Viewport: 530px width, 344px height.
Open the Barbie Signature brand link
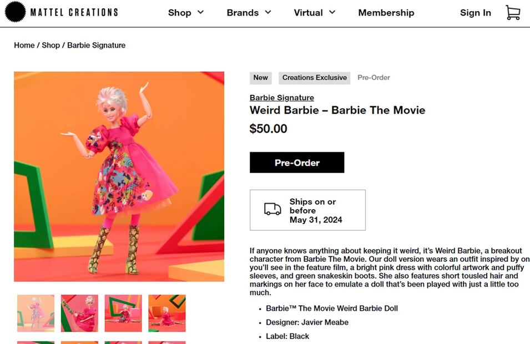pyautogui.click(x=281, y=98)
